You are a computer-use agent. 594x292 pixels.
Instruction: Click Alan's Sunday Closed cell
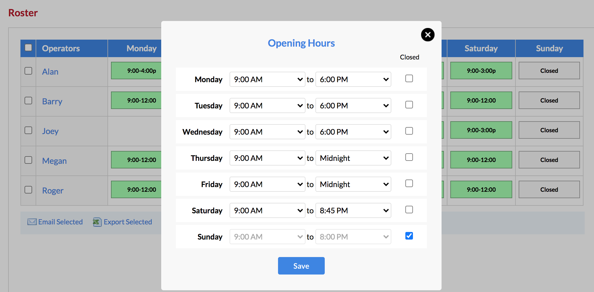tap(549, 71)
